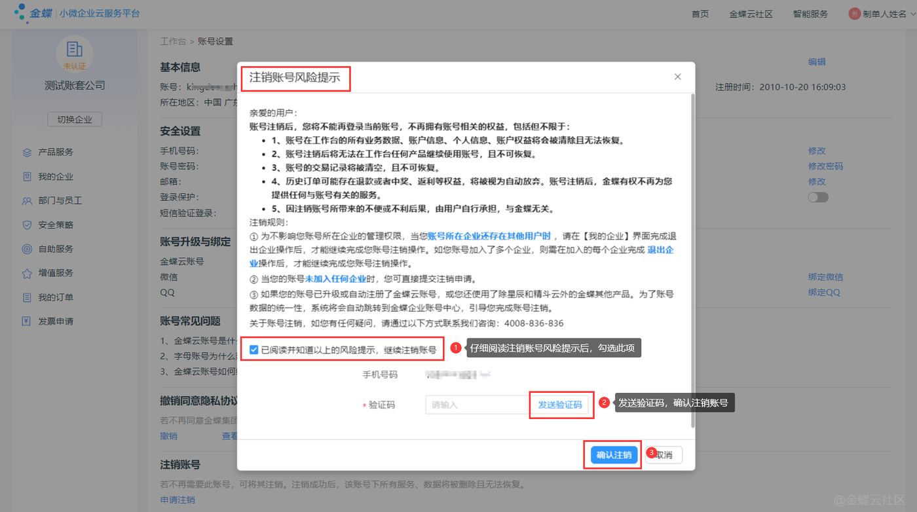Click 账号所在企业还存在其他用户时 link in dialog

[489, 236]
